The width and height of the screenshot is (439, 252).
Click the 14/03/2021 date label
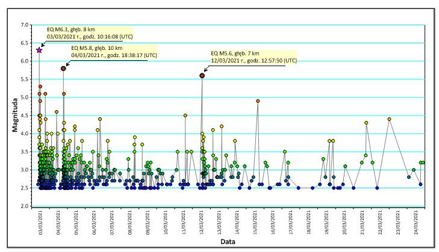[237, 223]
